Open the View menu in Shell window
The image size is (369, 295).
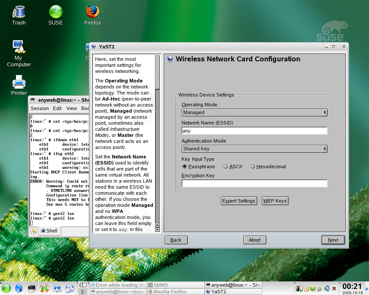pyautogui.click(x=71, y=108)
